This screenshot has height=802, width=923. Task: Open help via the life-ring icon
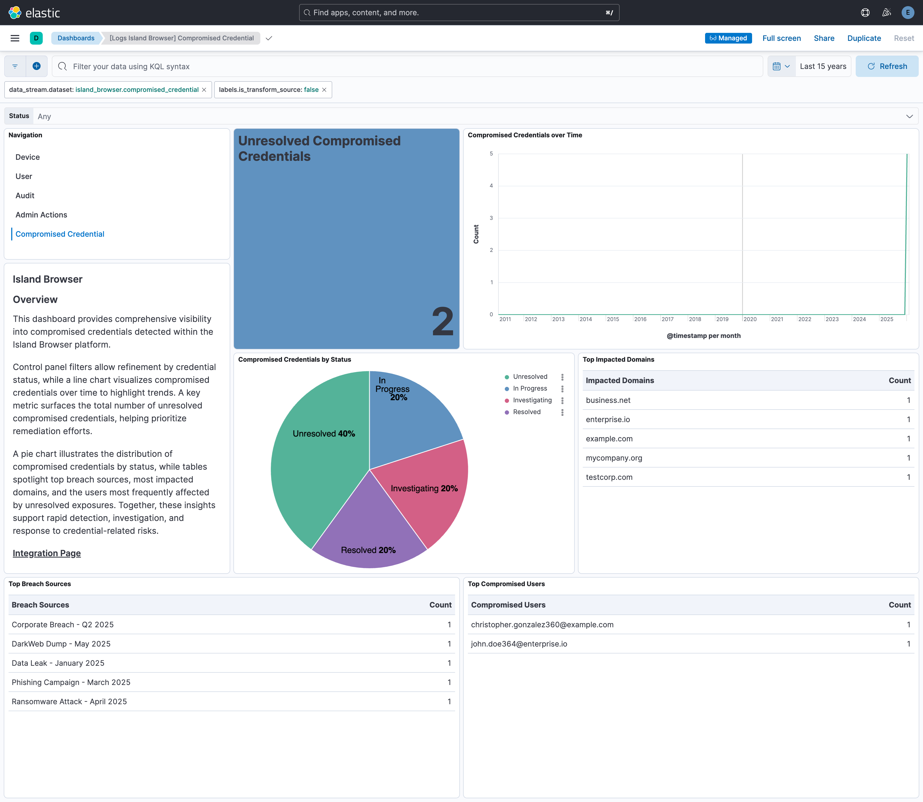[x=865, y=12]
